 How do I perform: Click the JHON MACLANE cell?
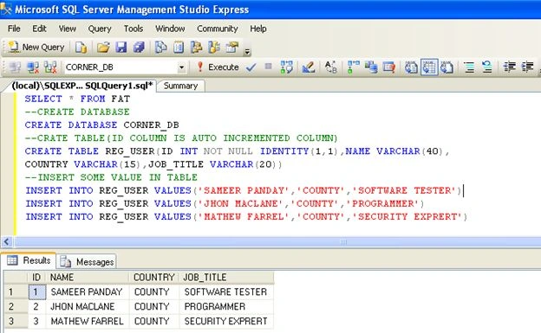click(x=88, y=306)
